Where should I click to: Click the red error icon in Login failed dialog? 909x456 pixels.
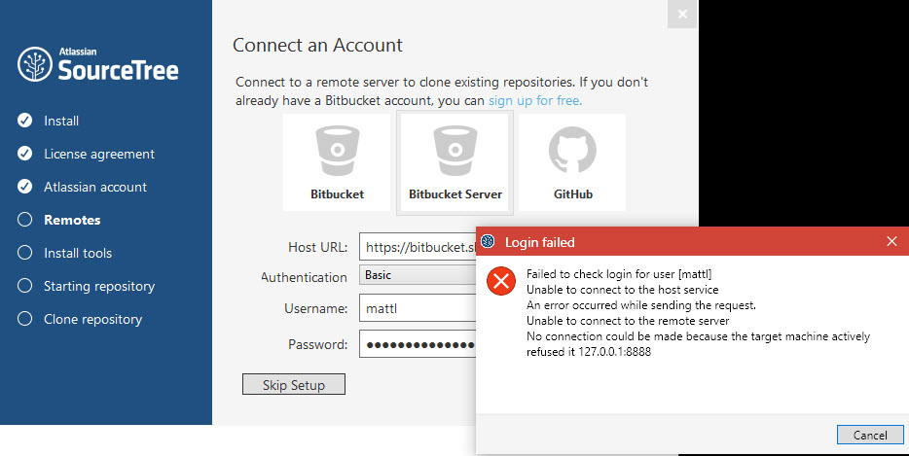501,281
